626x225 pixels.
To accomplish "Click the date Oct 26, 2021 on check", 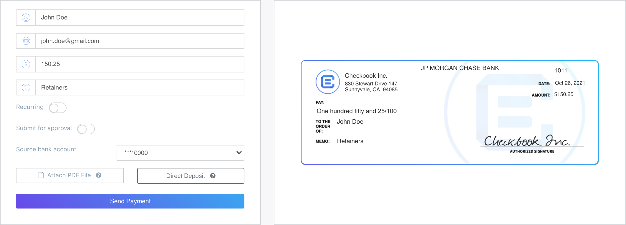I will (x=570, y=83).
